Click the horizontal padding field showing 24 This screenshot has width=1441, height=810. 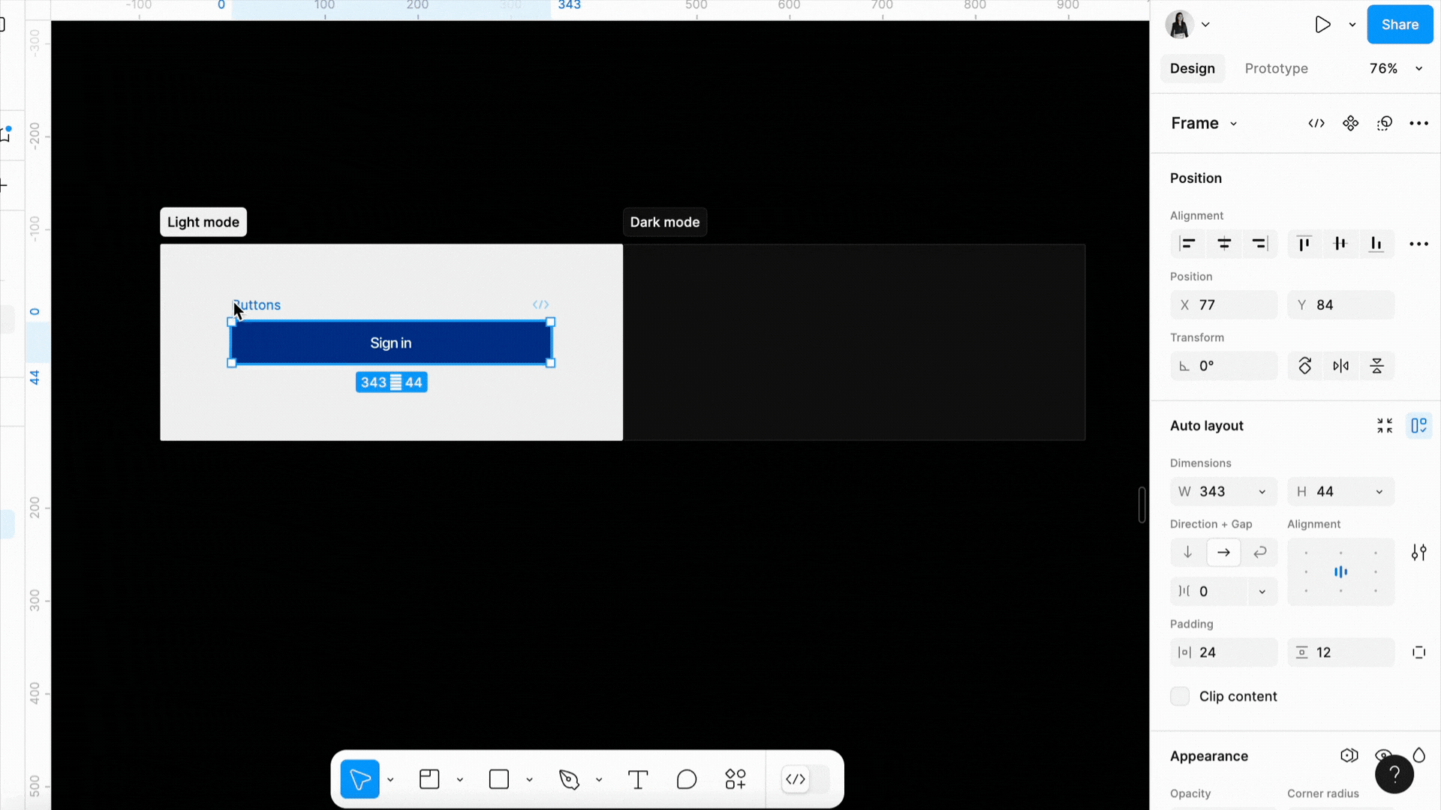1223,652
